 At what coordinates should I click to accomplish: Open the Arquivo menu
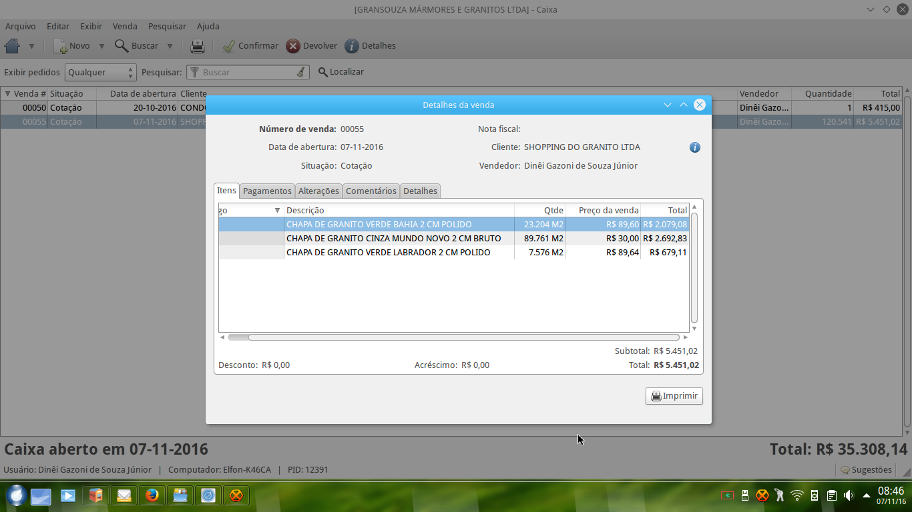(21, 26)
